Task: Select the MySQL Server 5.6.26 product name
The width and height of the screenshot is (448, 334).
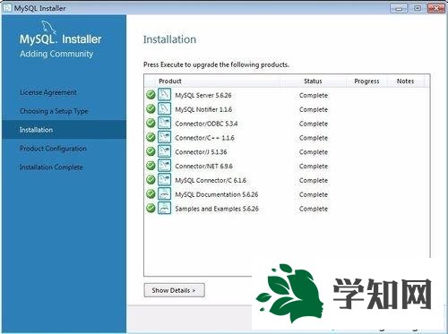Action: (203, 95)
